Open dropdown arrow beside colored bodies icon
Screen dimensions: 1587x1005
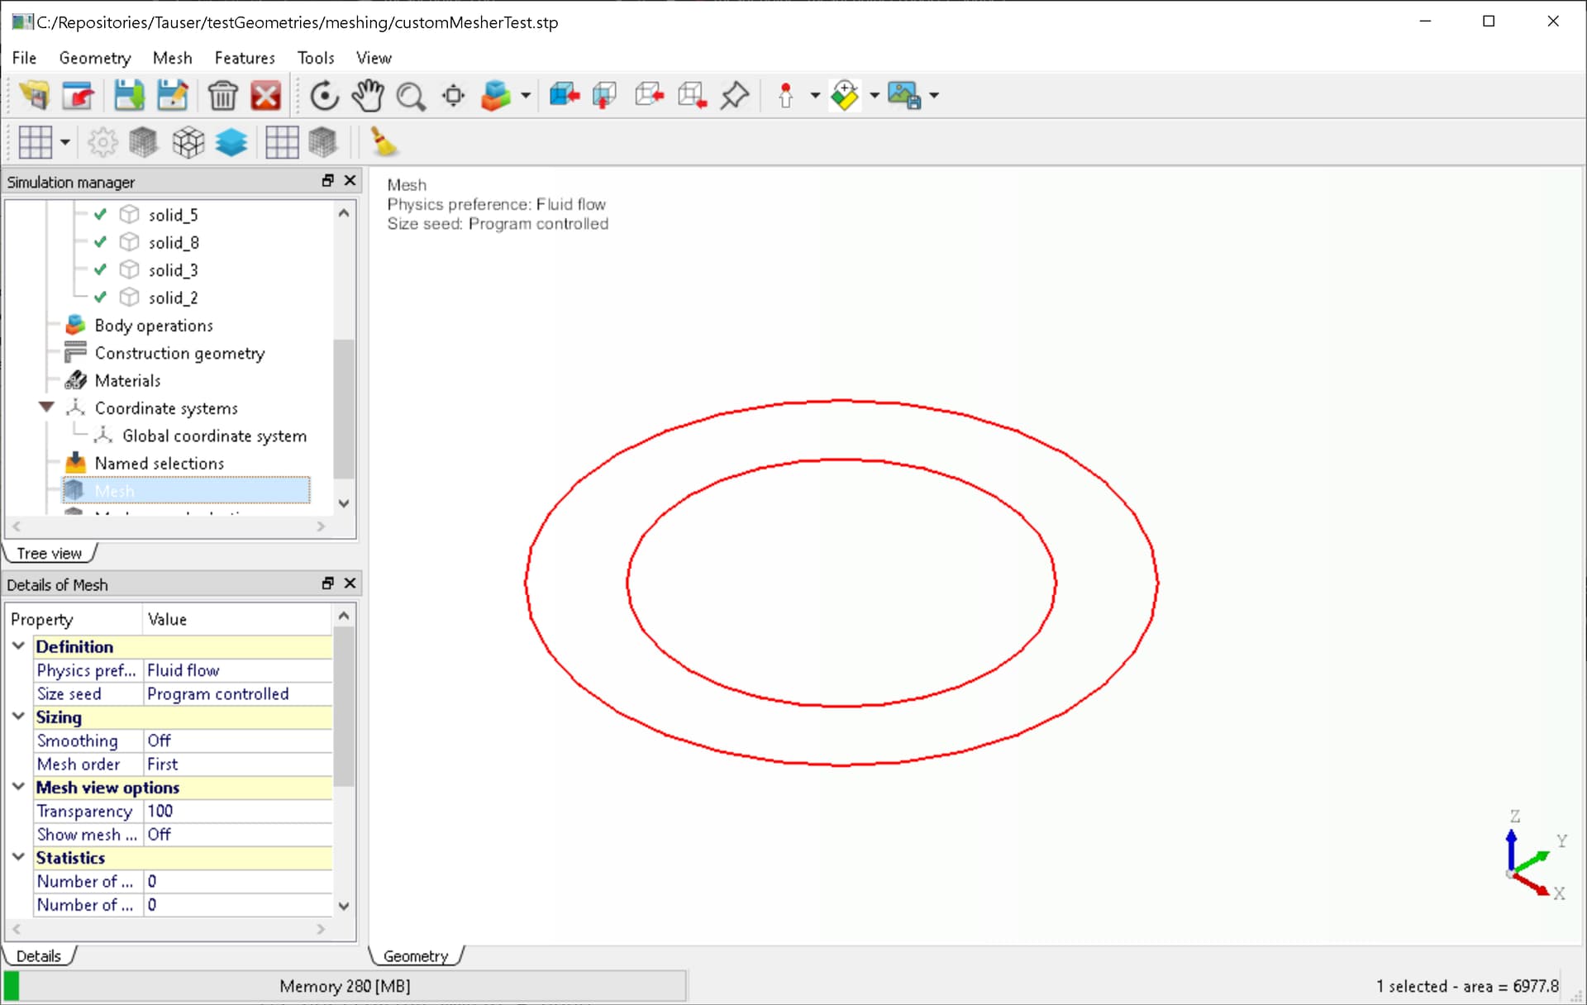tap(526, 96)
